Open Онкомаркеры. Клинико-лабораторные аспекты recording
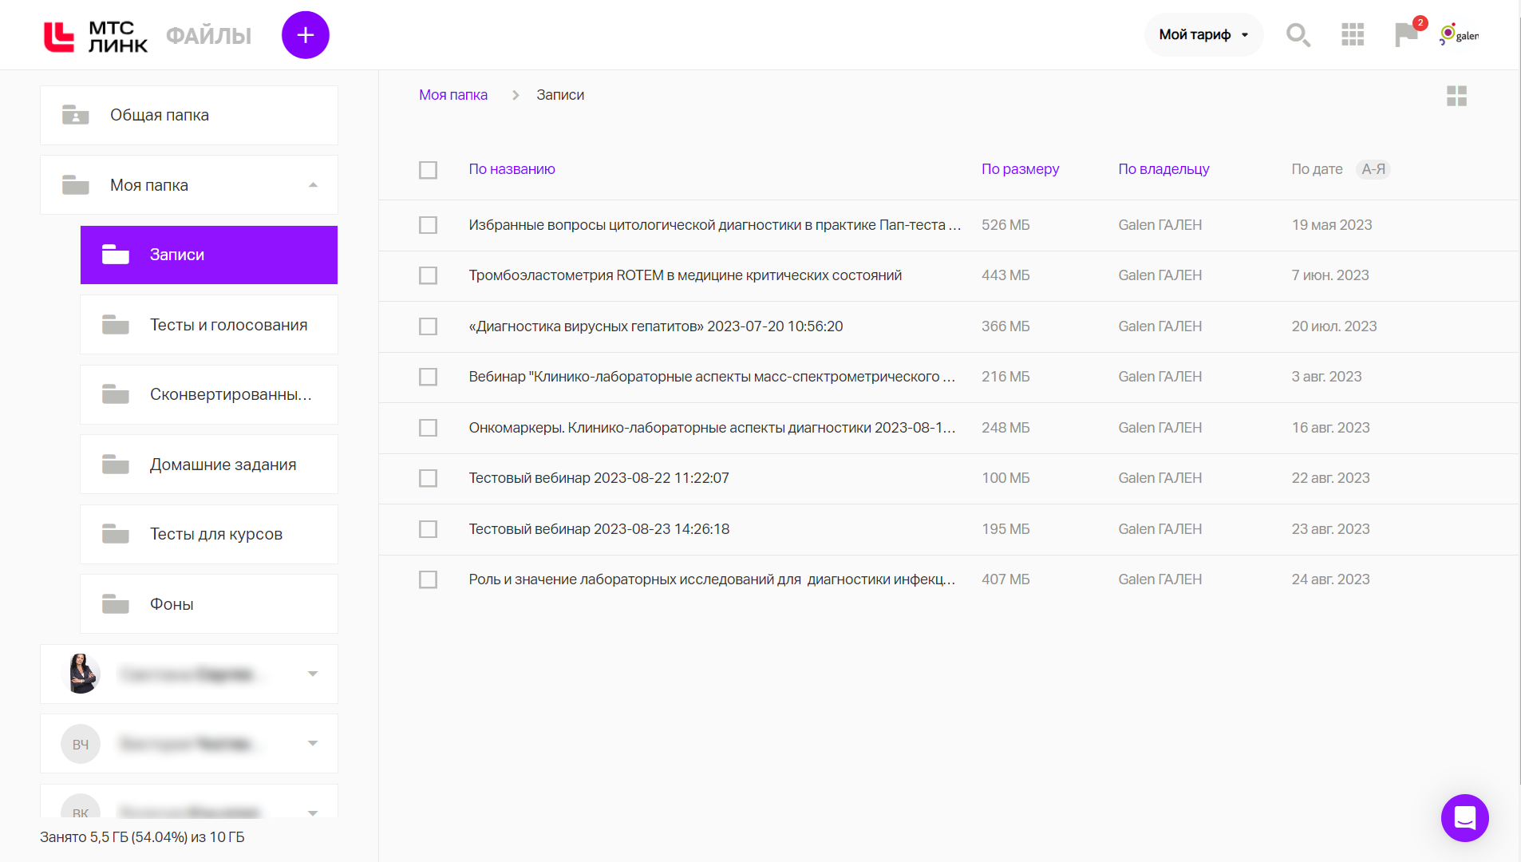 712,428
